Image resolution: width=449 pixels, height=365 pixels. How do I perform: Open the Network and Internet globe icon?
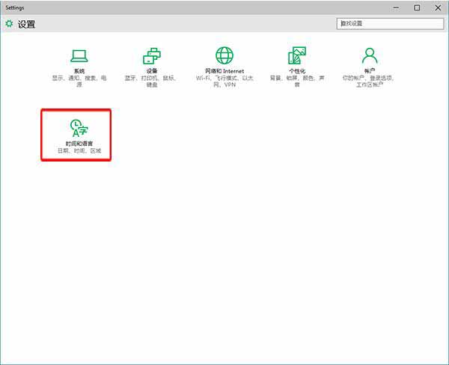point(224,55)
